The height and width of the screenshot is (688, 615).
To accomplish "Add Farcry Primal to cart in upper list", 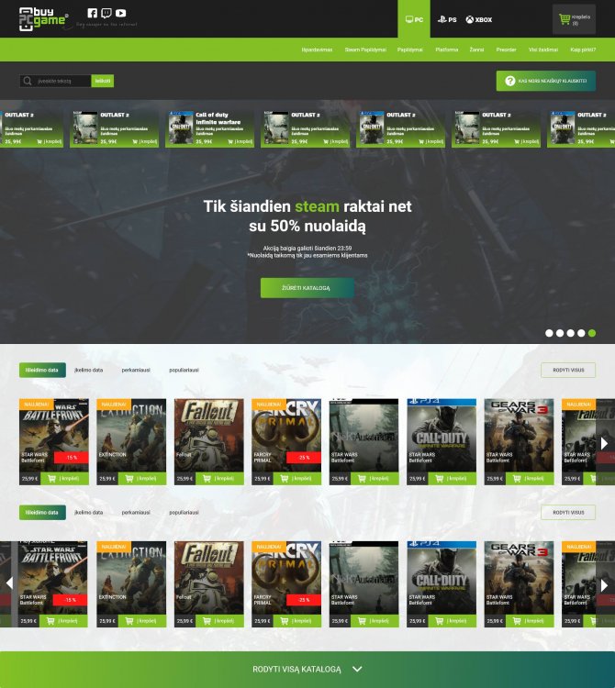I will point(297,478).
